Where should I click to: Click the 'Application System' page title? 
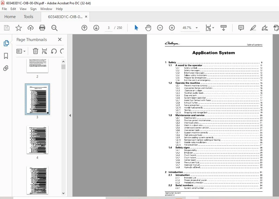click(x=214, y=53)
